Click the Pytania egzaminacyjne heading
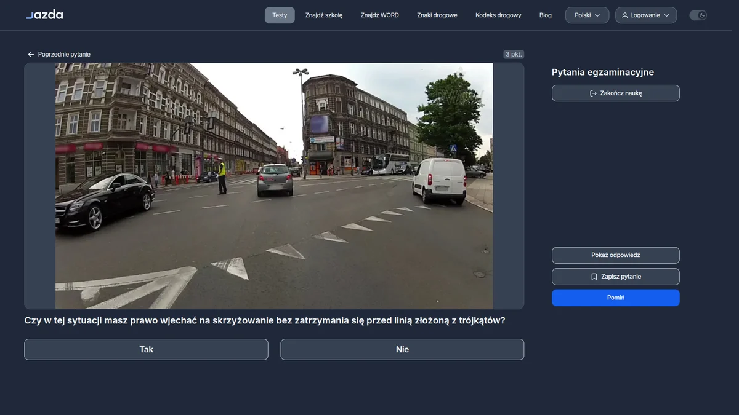739x415 pixels. pos(603,73)
